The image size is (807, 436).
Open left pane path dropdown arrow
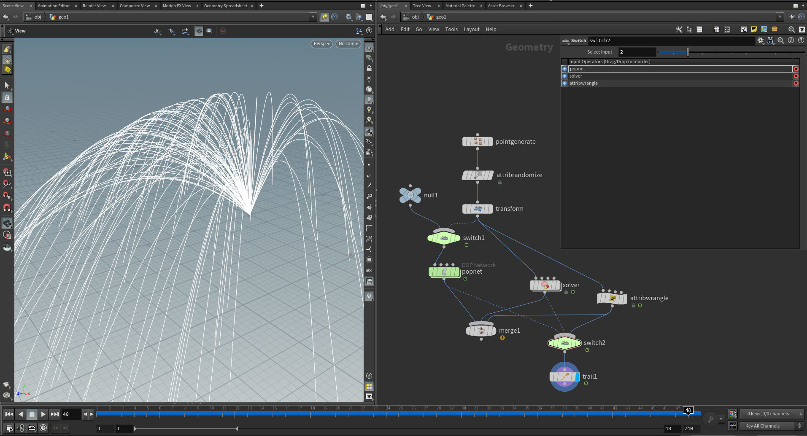click(313, 17)
